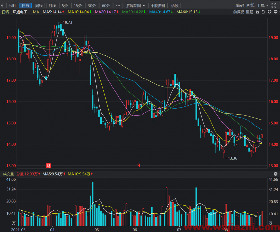
Task: Click the MA indicator label
Action: 36,12
